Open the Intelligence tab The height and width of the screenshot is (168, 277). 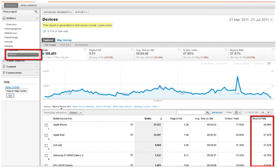pyautogui.click(x=28, y=6)
